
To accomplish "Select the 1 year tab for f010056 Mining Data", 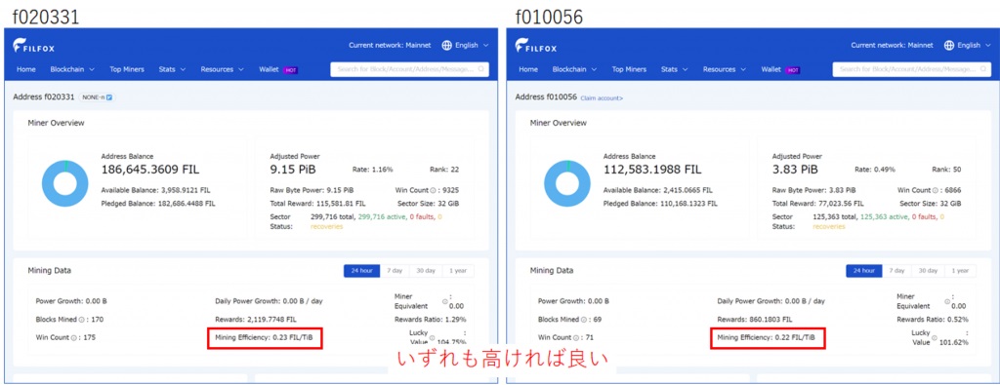I will pos(961,270).
